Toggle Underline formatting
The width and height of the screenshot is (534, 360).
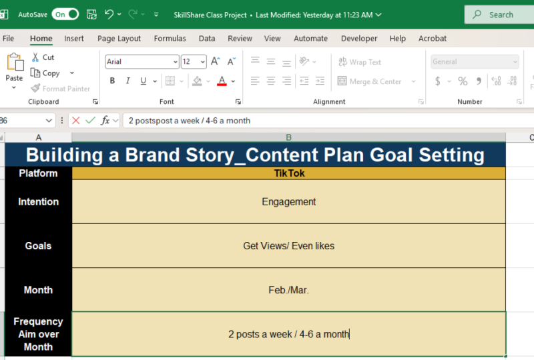(x=144, y=81)
